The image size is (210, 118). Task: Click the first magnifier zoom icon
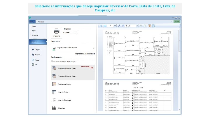click(x=119, y=26)
